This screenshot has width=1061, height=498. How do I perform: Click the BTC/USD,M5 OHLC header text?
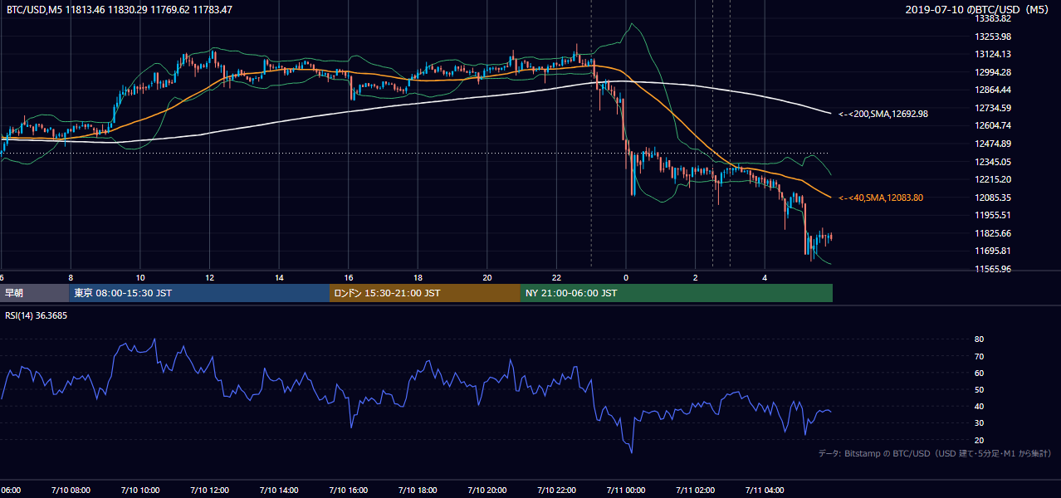(x=120, y=10)
